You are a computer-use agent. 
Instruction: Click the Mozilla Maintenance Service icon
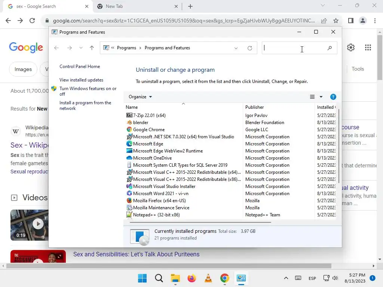(x=129, y=208)
